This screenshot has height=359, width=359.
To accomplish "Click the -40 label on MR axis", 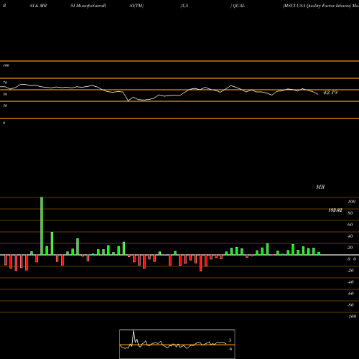I will point(350,282).
